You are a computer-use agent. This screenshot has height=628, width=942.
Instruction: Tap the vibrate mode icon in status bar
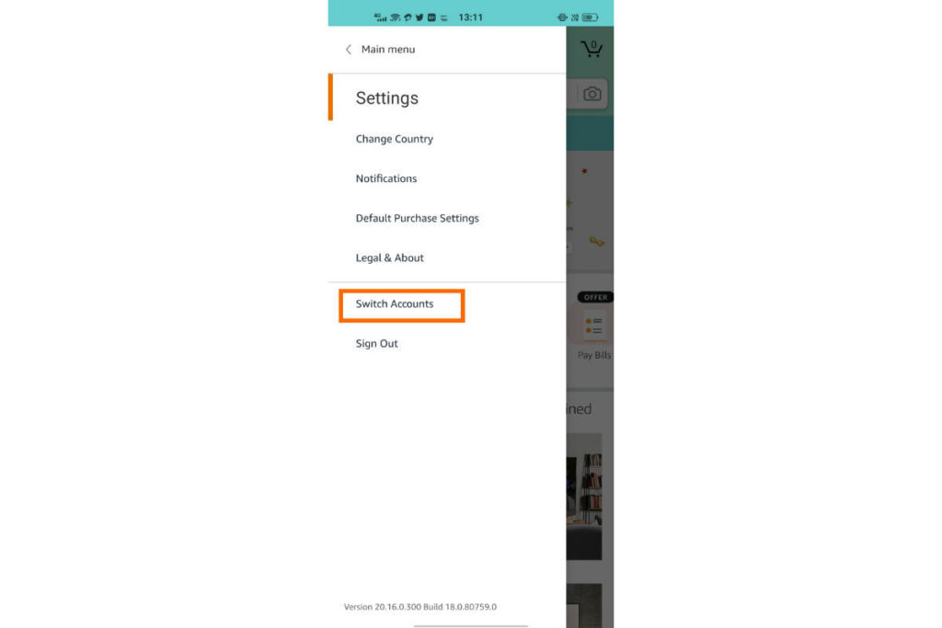pyautogui.click(x=562, y=17)
